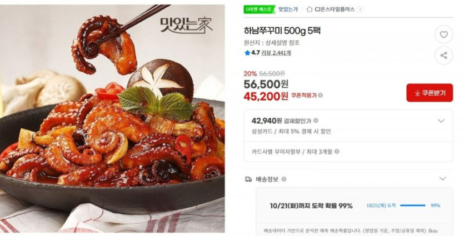Image resolution: width=464 pixels, height=236 pixels.
Task: Click the 99% arrival probability bar
Action: click(x=412, y=205)
